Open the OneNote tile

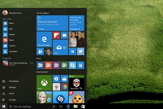56,65
